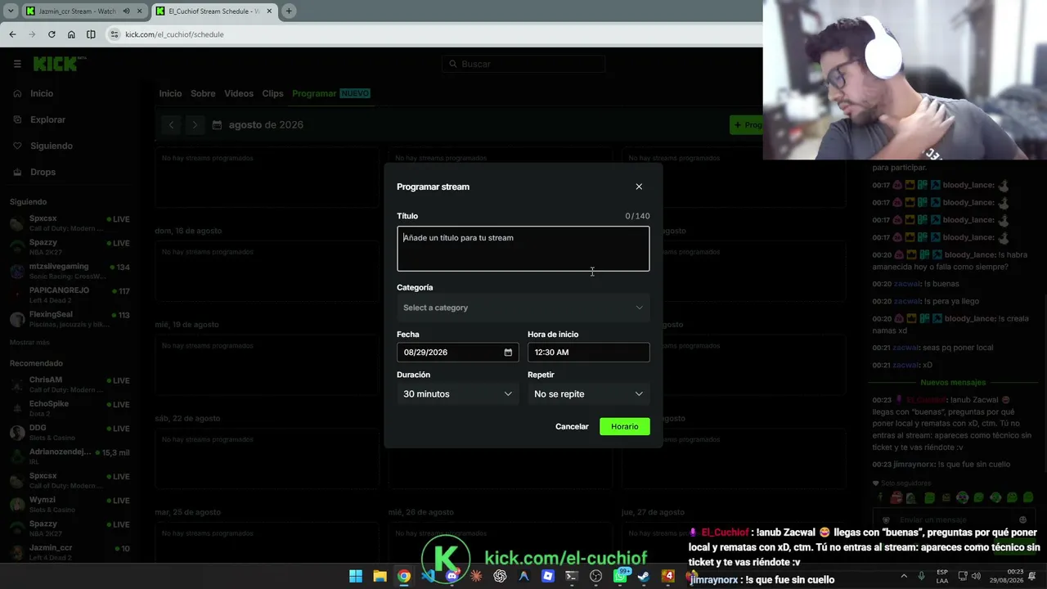The height and width of the screenshot is (589, 1047).
Task: Open Visual Studio Code from taskbar
Action: [428, 576]
